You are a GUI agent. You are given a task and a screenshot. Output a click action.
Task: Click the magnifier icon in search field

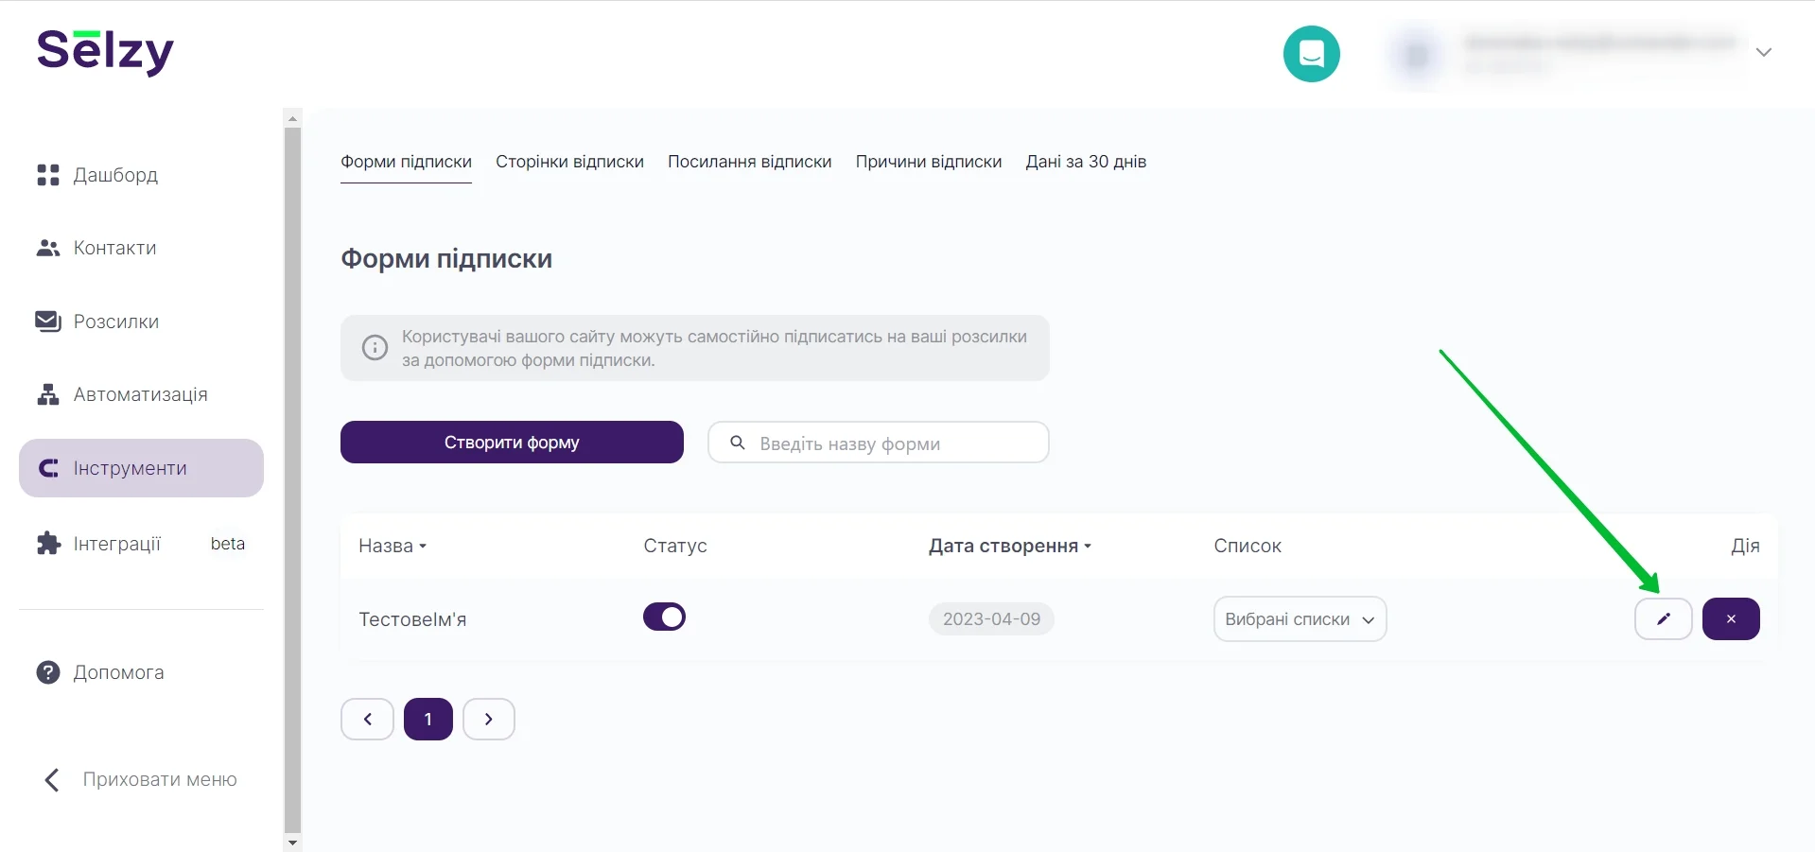point(738,443)
